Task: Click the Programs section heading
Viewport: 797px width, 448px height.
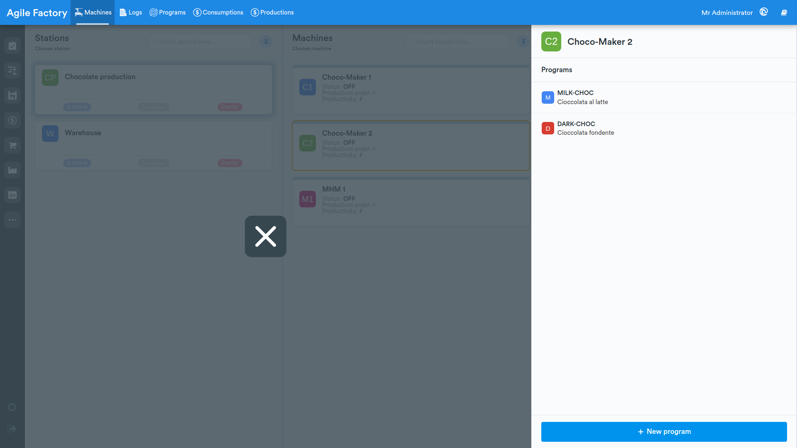Action: tap(556, 70)
